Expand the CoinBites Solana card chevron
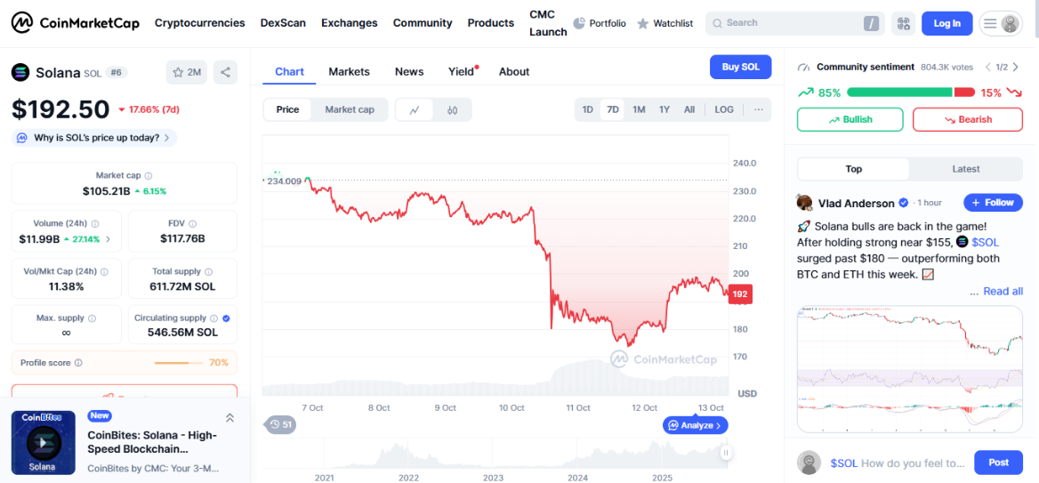The width and height of the screenshot is (1039, 483). click(x=230, y=417)
